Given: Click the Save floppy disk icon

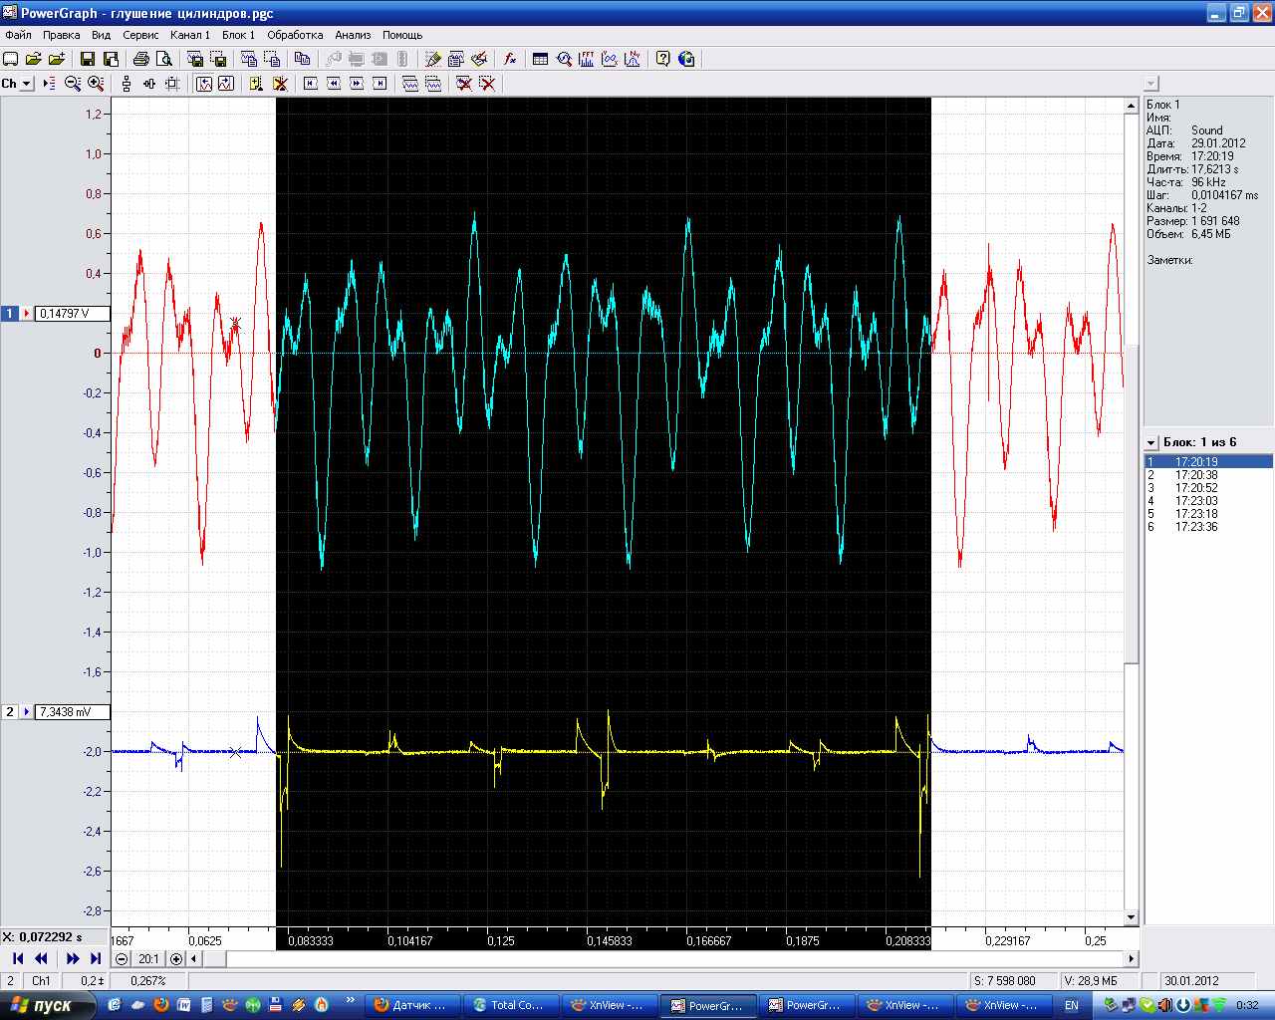Looking at the screenshot, I should click(87, 59).
